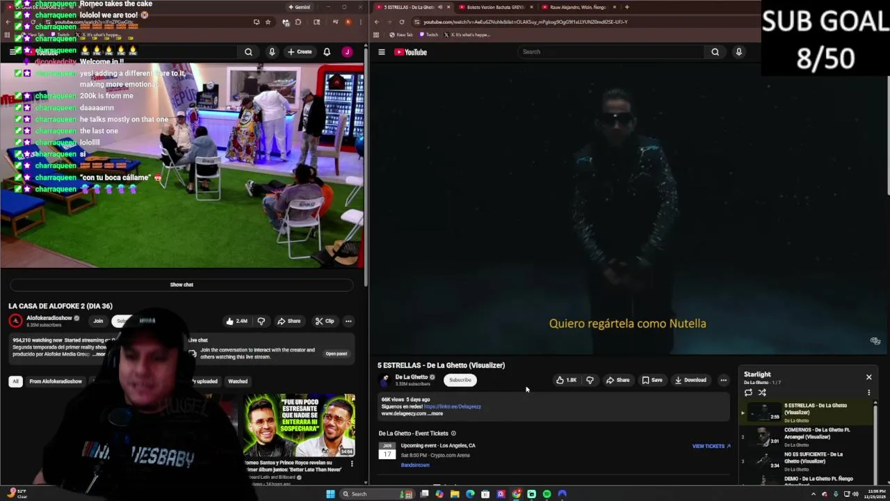
Task: Save the 5 ESTRELLAS video
Action: point(652,380)
